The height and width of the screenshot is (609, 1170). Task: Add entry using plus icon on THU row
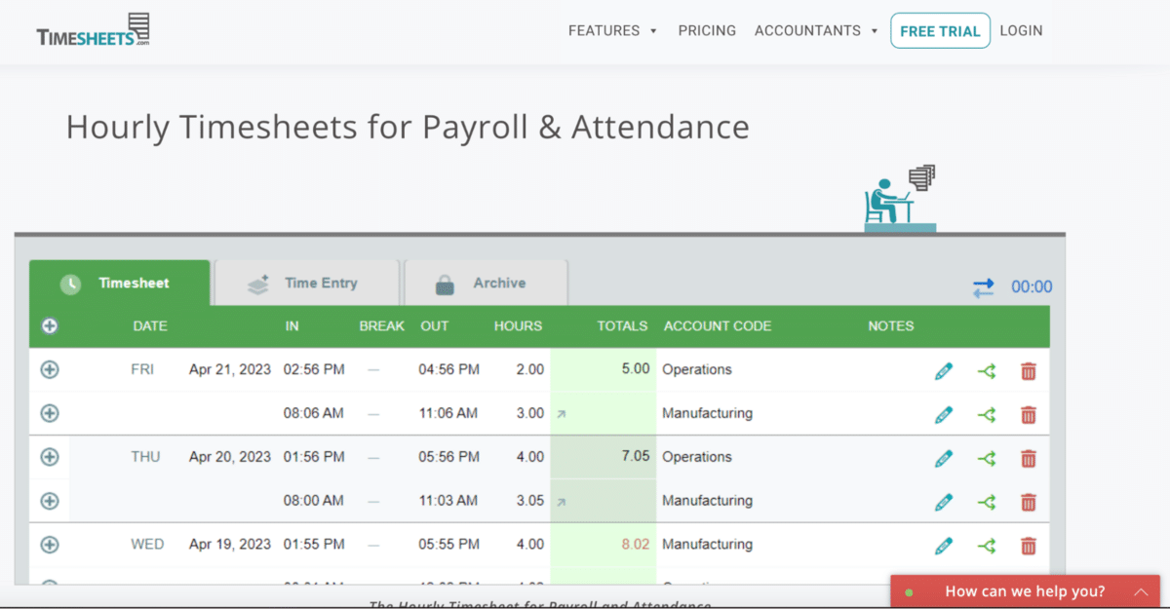tap(50, 457)
